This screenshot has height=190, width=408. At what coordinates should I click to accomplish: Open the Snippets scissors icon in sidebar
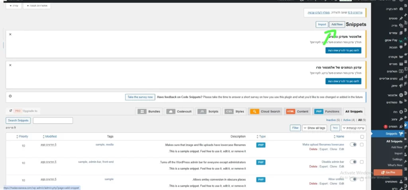pyautogui.click(x=401, y=134)
